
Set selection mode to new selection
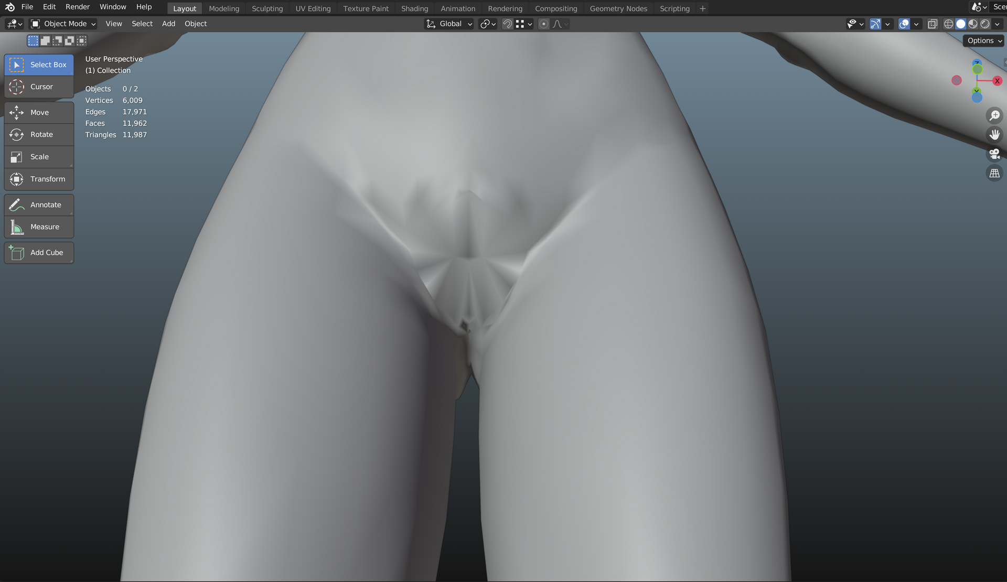pyautogui.click(x=33, y=40)
